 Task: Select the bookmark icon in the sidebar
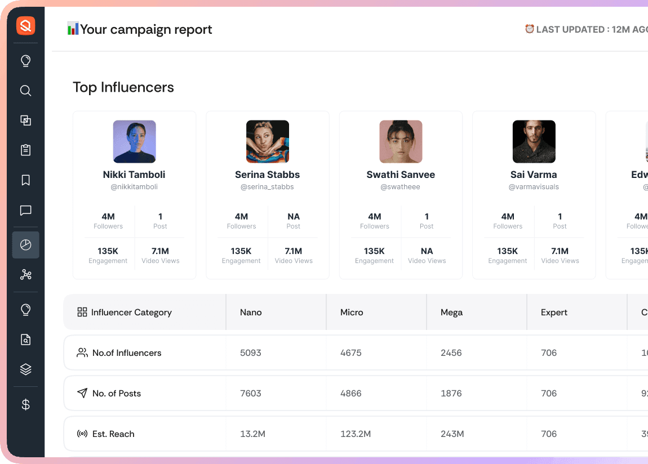(x=25, y=180)
